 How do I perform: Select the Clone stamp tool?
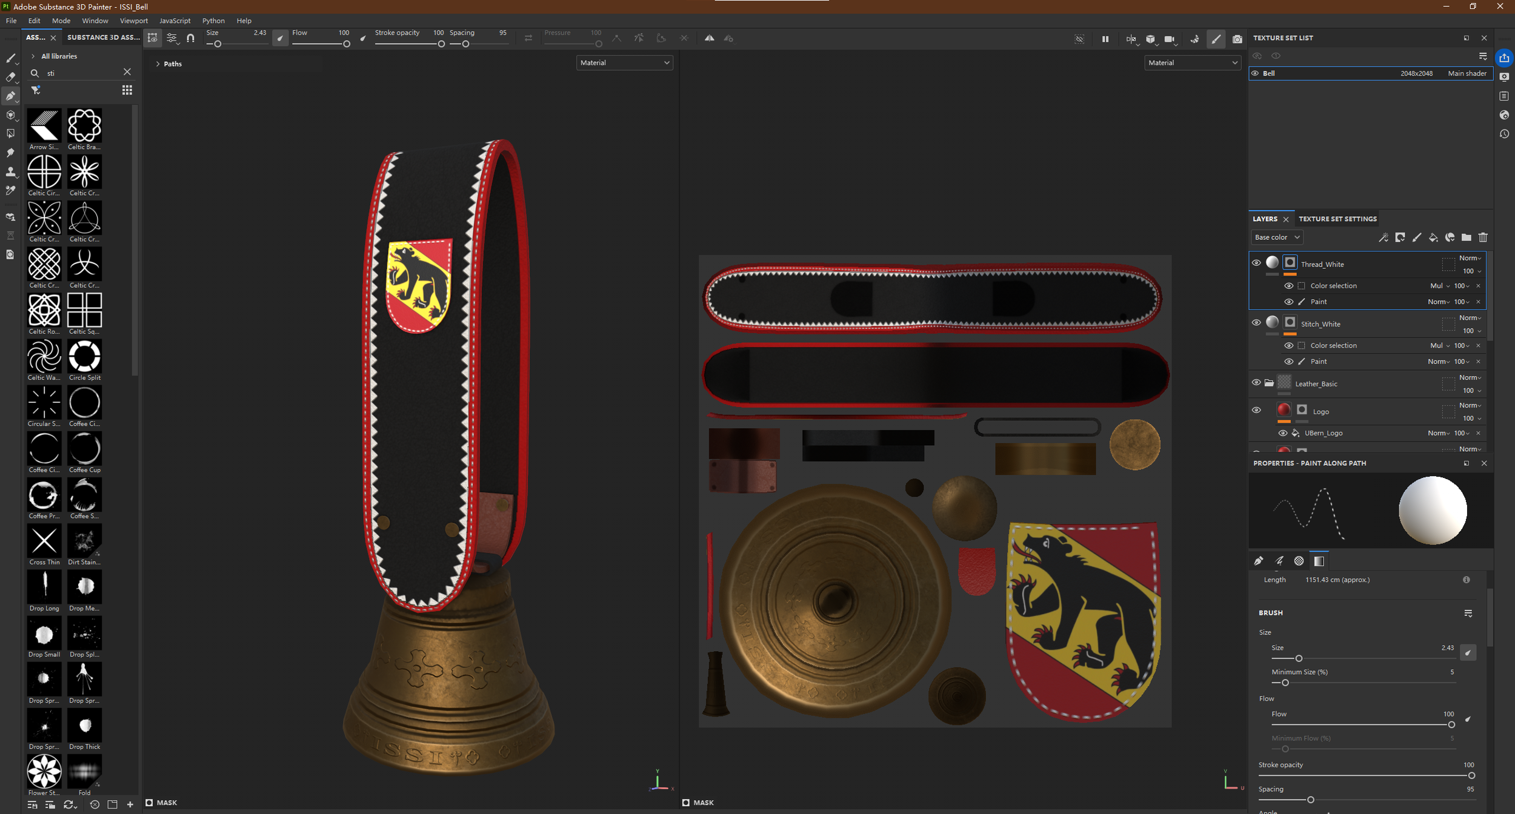coord(10,171)
